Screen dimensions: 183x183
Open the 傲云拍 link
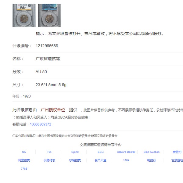(x=177, y=152)
